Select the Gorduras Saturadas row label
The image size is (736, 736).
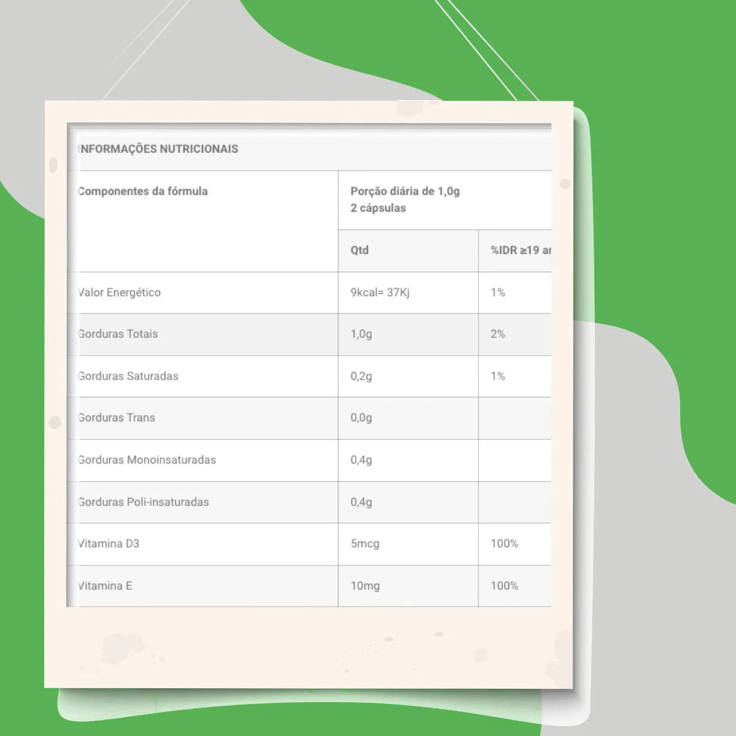(x=128, y=377)
